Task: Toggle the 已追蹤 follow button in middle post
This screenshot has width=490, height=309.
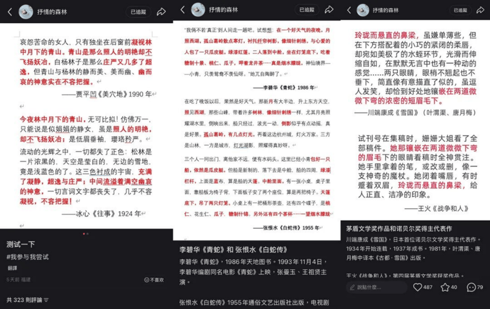Action: [307, 10]
